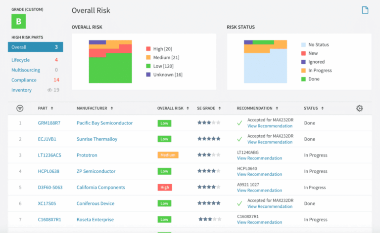Click Low risk badge for C1608X7R1
This screenshot has height=233, width=380.
[x=164, y=220]
